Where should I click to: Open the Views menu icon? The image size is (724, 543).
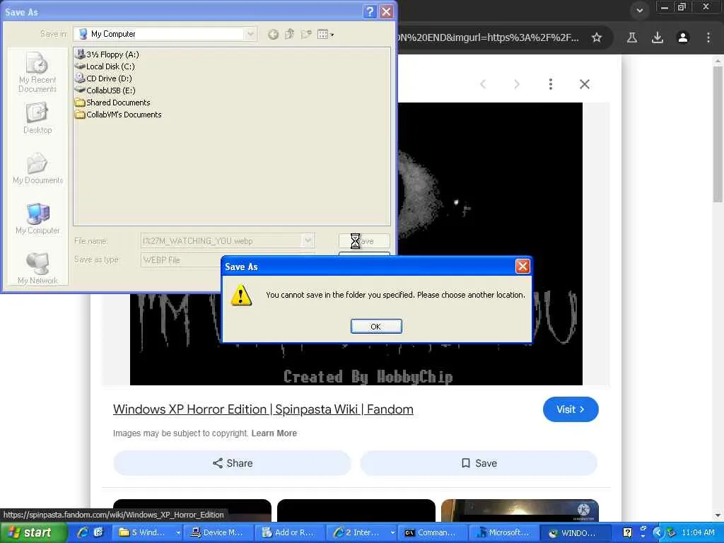pyautogui.click(x=325, y=34)
